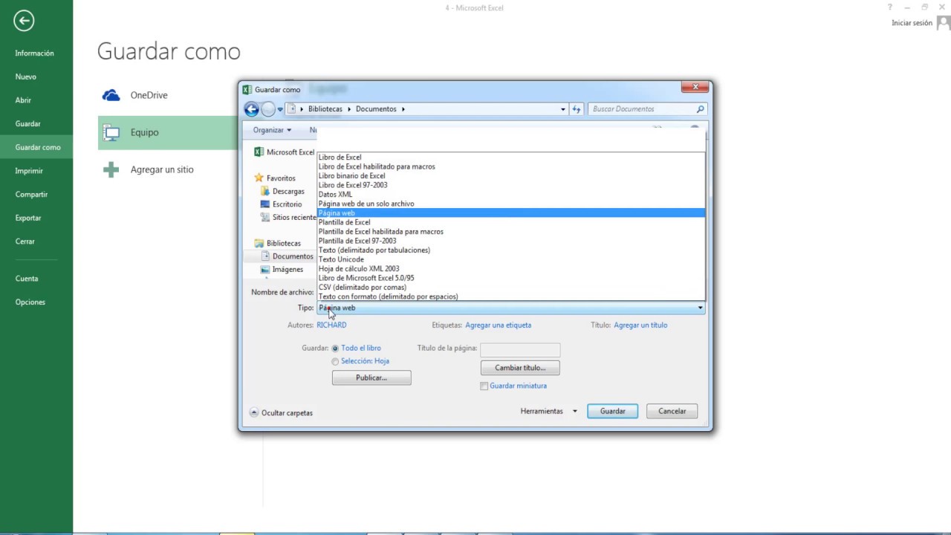Expand the arrow after Documentos in address bar
The image size is (951, 535).
click(403, 109)
